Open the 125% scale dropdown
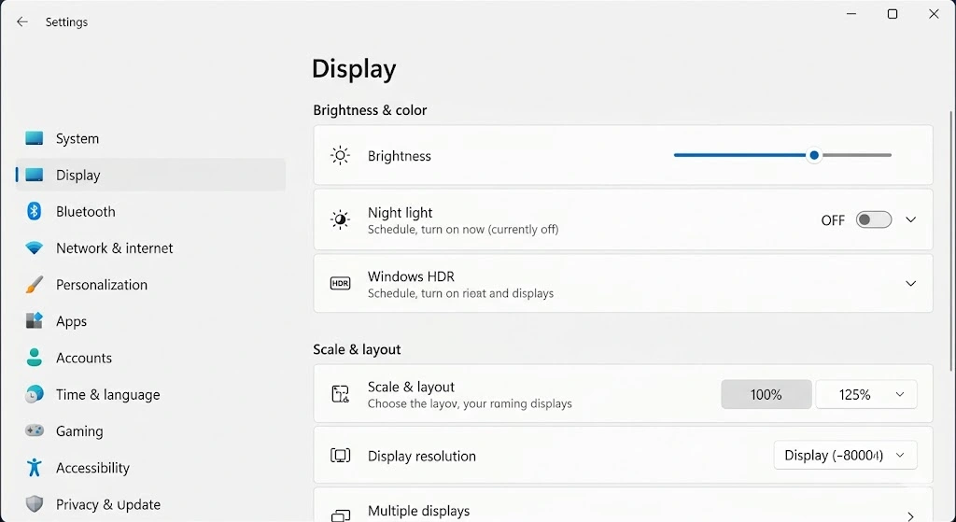Image resolution: width=956 pixels, height=522 pixels. coord(866,395)
